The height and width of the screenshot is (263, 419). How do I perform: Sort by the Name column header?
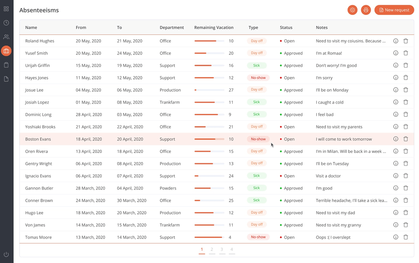point(31,27)
